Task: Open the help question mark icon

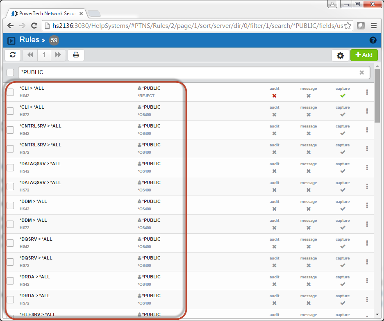Action: tap(373, 40)
